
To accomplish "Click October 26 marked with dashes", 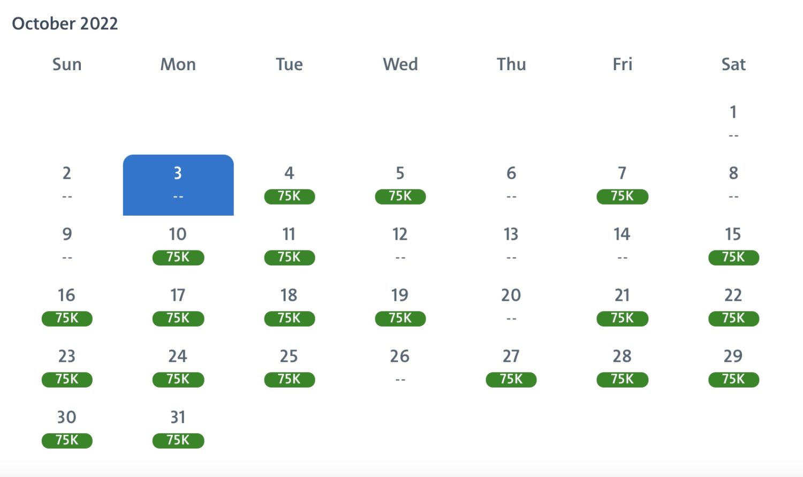I will click(x=400, y=367).
